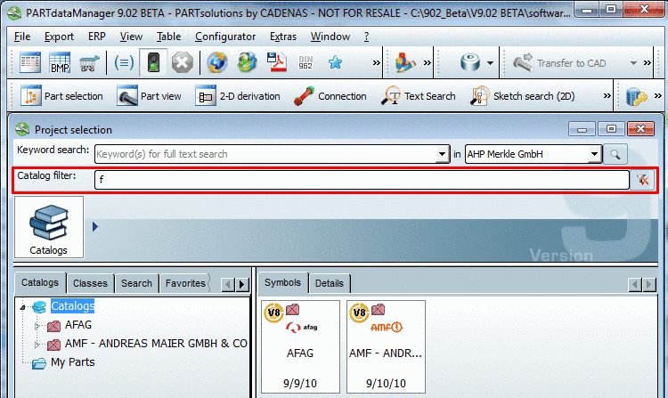This screenshot has height=398, width=668.
Task: Open the Configurator menu
Action: [x=225, y=37]
